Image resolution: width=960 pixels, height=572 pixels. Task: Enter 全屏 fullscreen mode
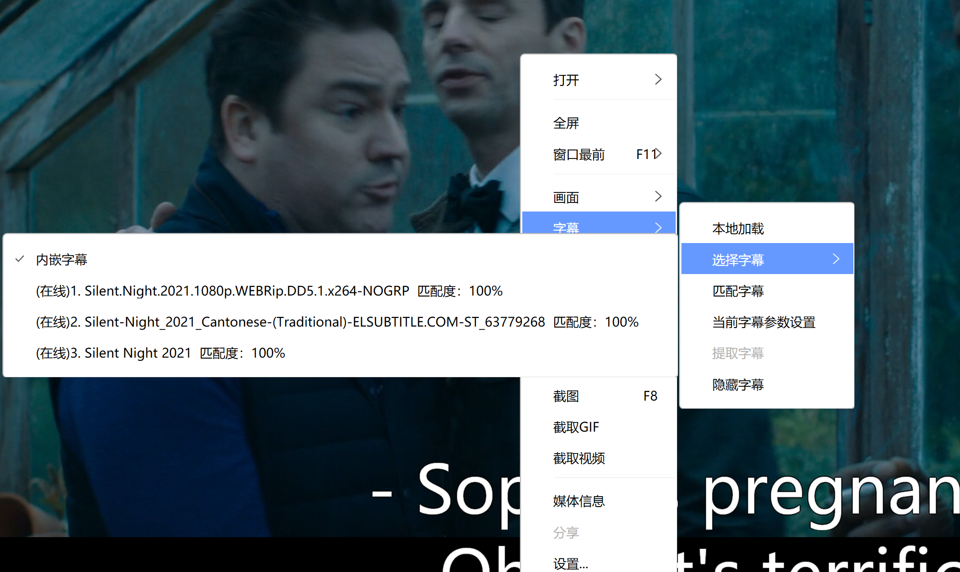[566, 123]
